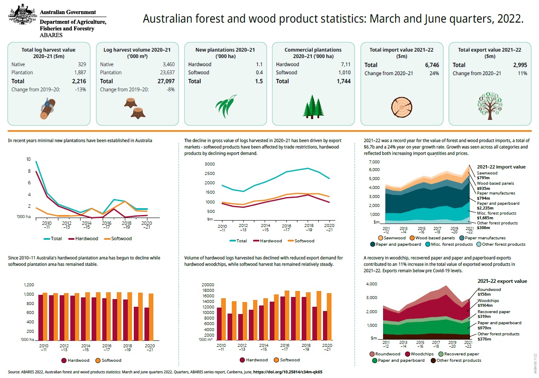The width and height of the screenshot is (539, 378).
Task: Click Other forest products $306m import label
Action: pos(498,225)
